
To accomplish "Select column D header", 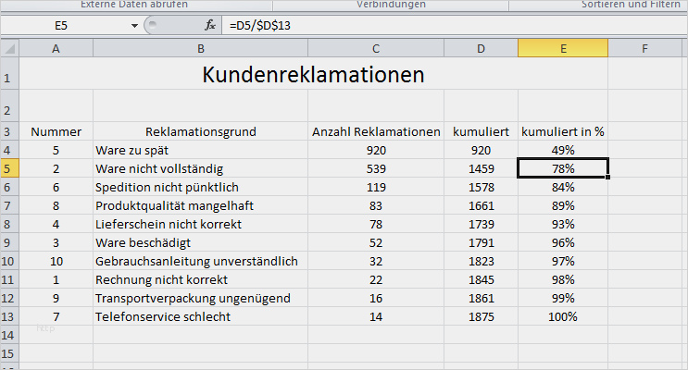I will pos(481,47).
